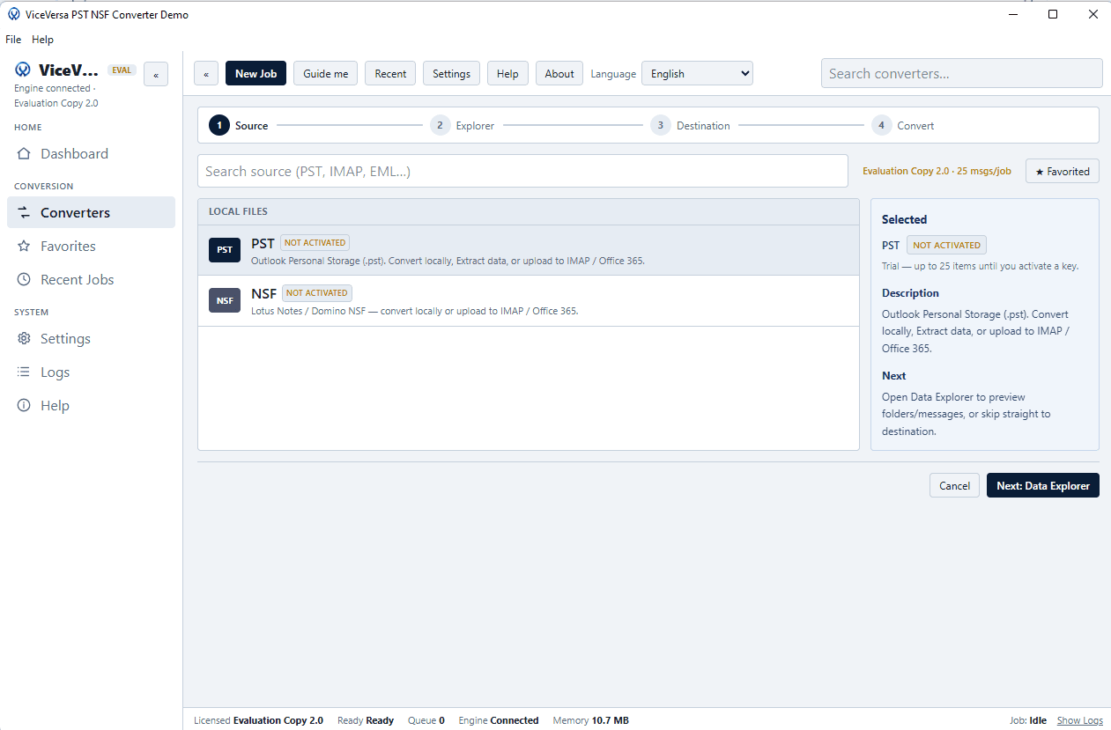Click step 3 Destination circle

(661, 125)
